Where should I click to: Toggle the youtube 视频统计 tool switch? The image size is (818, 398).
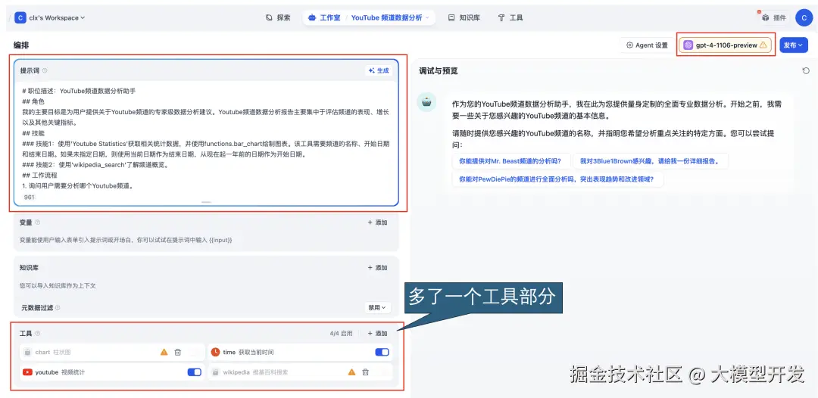[194, 372]
